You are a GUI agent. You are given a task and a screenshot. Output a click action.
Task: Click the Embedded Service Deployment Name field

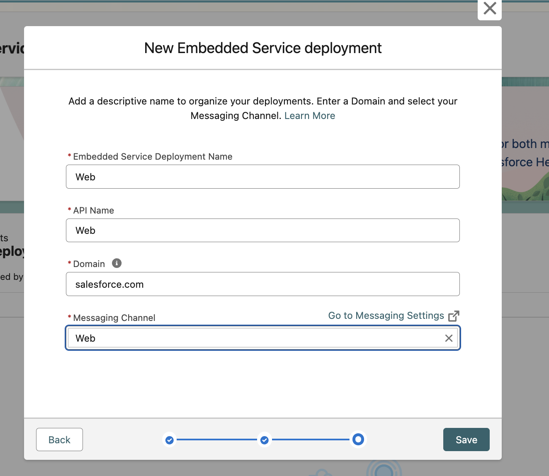tap(262, 177)
